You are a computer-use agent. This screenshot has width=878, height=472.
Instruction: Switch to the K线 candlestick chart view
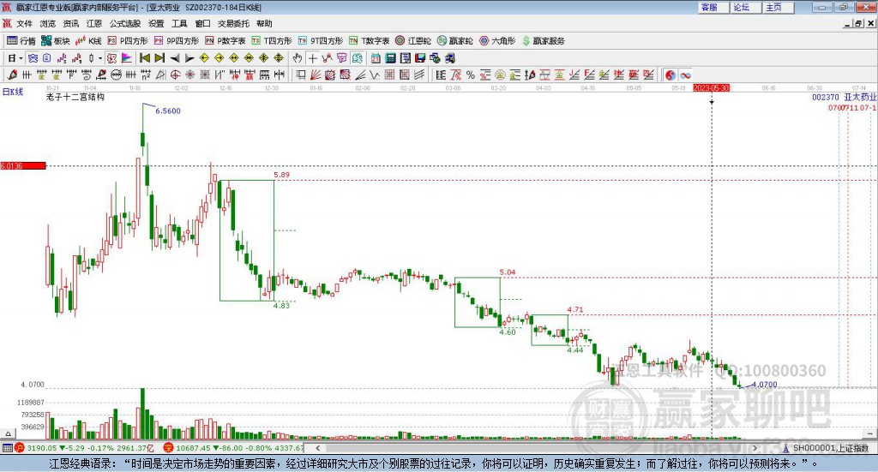point(88,41)
